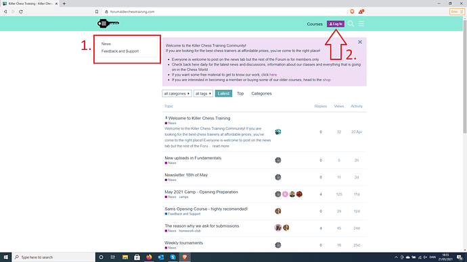Expand the all categories dropdown

(x=177, y=94)
